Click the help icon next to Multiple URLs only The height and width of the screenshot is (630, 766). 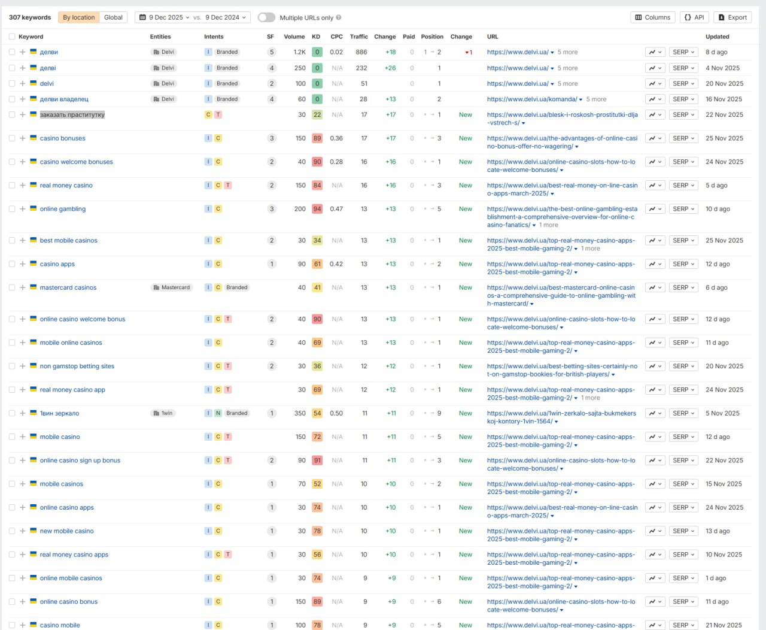(339, 18)
